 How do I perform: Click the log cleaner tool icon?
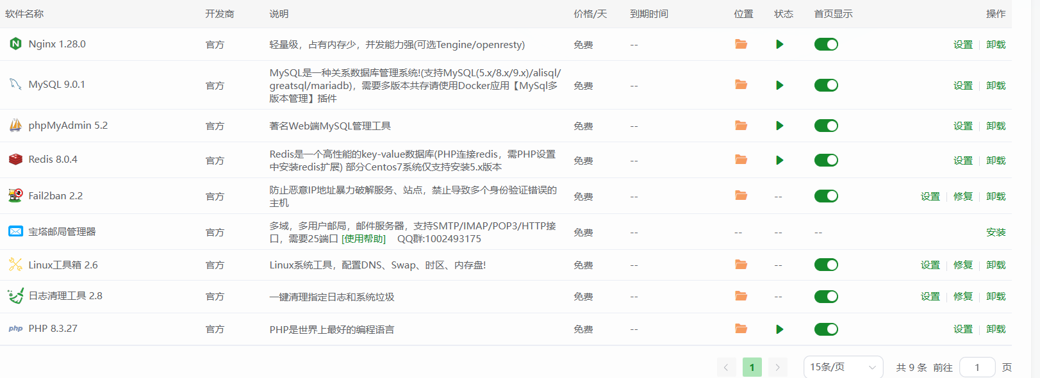[15, 296]
